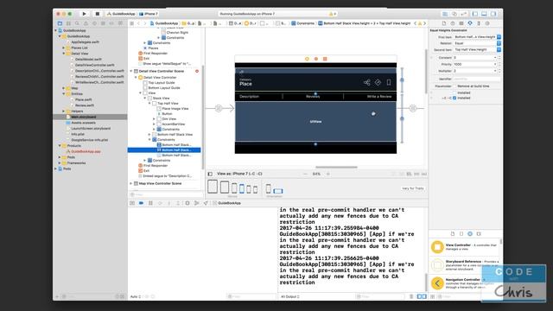Select View Controller in object library

[x=465, y=247]
